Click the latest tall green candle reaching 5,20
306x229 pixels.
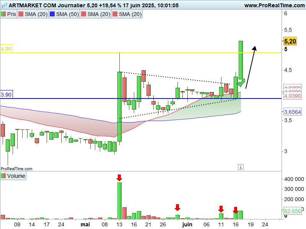click(241, 60)
